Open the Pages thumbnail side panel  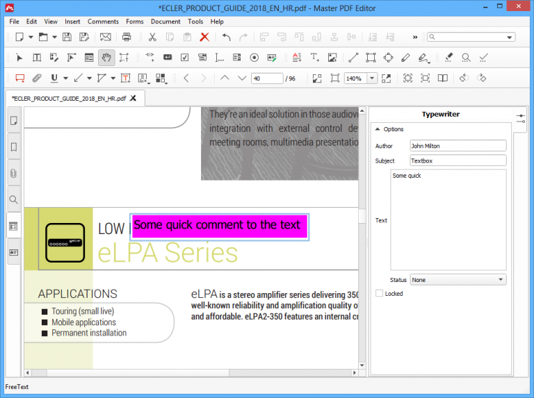(x=14, y=121)
